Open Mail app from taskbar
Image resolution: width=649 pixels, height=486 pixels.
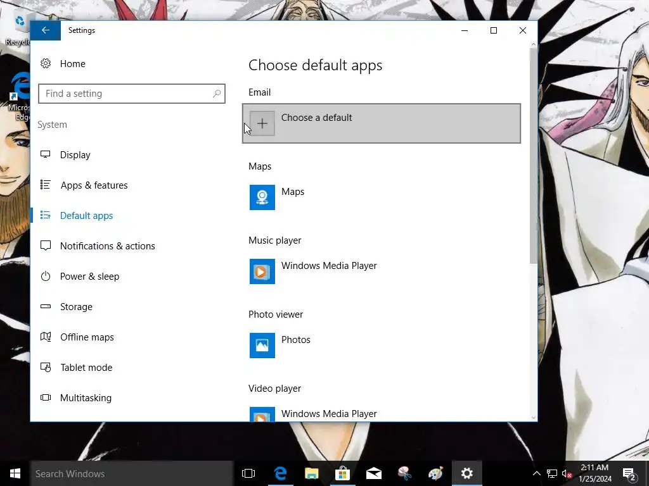pyautogui.click(x=373, y=473)
